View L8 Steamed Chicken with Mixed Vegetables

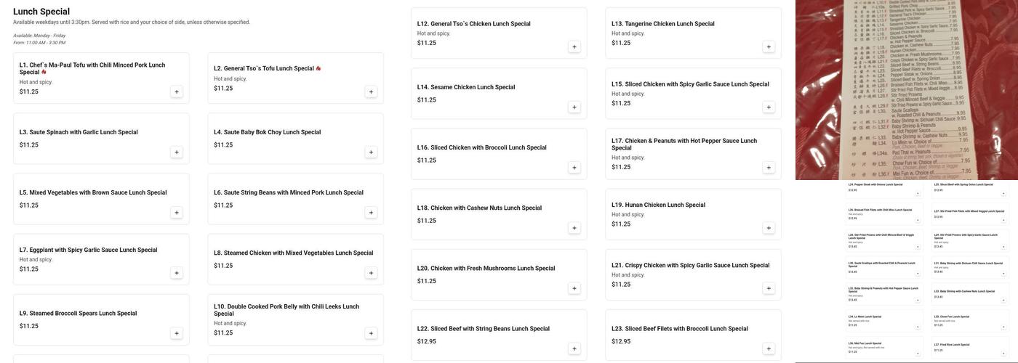click(293, 253)
